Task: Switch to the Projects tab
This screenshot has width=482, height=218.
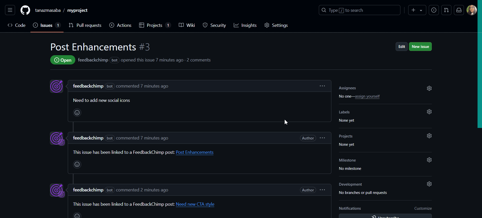Action: click(155, 25)
